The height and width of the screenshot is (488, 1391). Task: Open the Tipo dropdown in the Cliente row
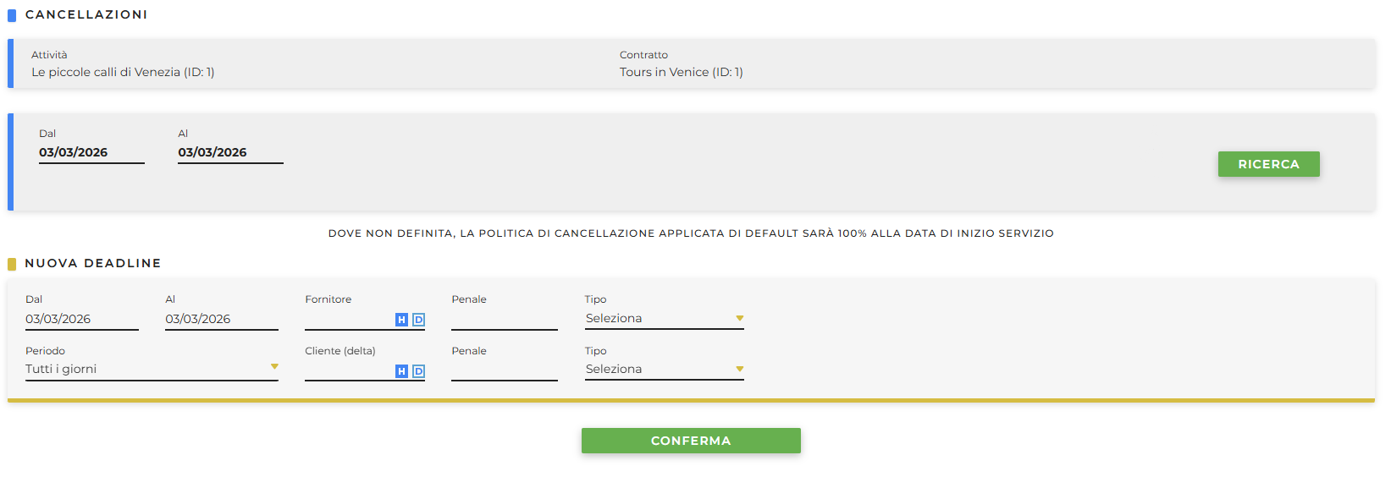[664, 370]
